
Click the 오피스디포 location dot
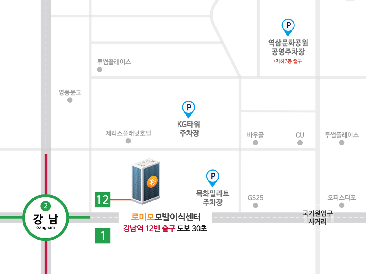point(342,205)
